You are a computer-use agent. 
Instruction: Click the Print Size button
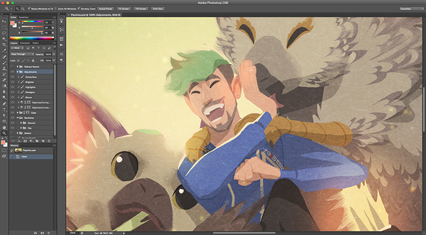[x=158, y=9]
